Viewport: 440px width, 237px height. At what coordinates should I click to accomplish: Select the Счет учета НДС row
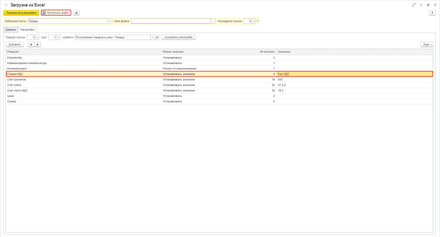click(x=86, y=90)
